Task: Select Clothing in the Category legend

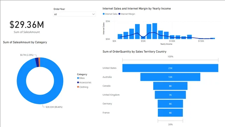Action: (83, 87)
